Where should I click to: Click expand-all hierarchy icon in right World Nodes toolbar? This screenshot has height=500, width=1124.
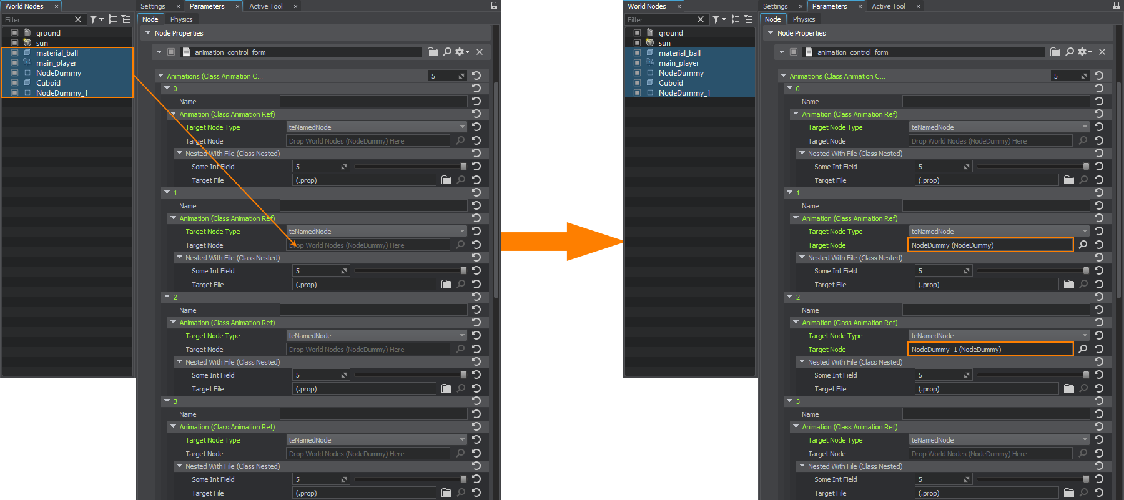pyautogui.click(x=736, y=19)
